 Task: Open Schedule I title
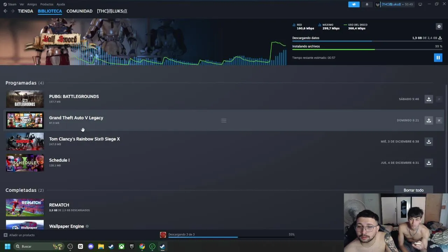(59, 160)
